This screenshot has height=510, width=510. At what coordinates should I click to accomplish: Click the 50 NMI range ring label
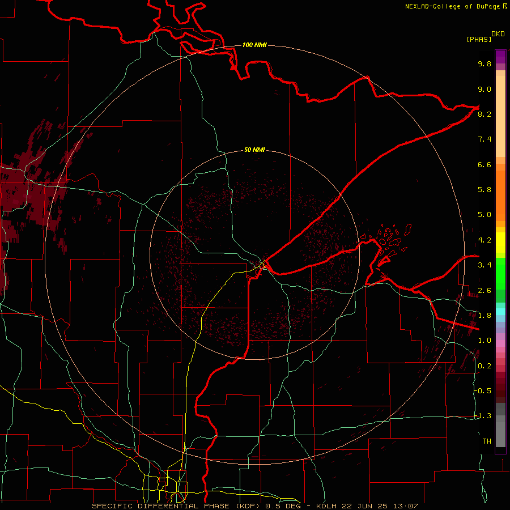point(254,150)
